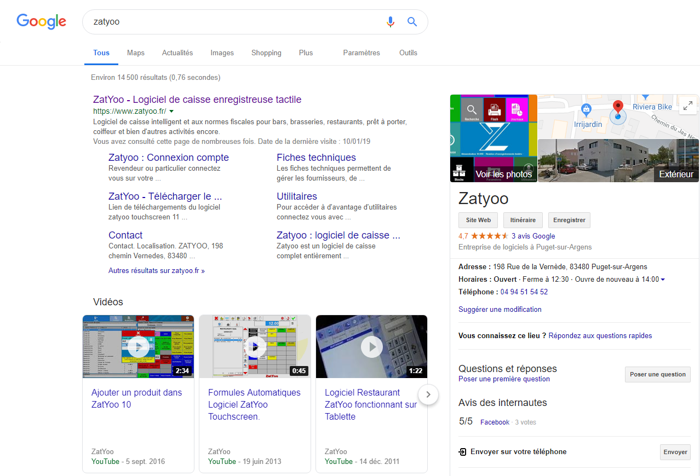Click Poser une première question link
The height and width of the screenshot is (476, 700).
pyautogui.click(x=504, y=379)
